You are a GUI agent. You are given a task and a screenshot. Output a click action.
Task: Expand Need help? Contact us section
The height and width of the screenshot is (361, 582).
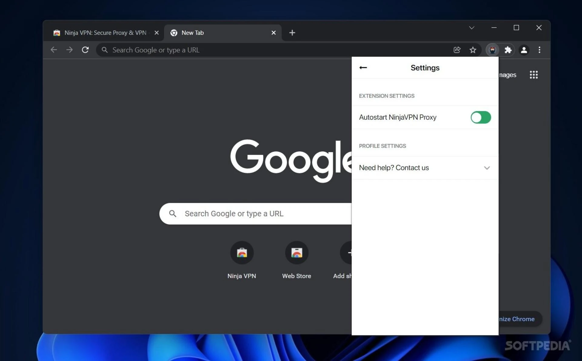coord(487,168)
